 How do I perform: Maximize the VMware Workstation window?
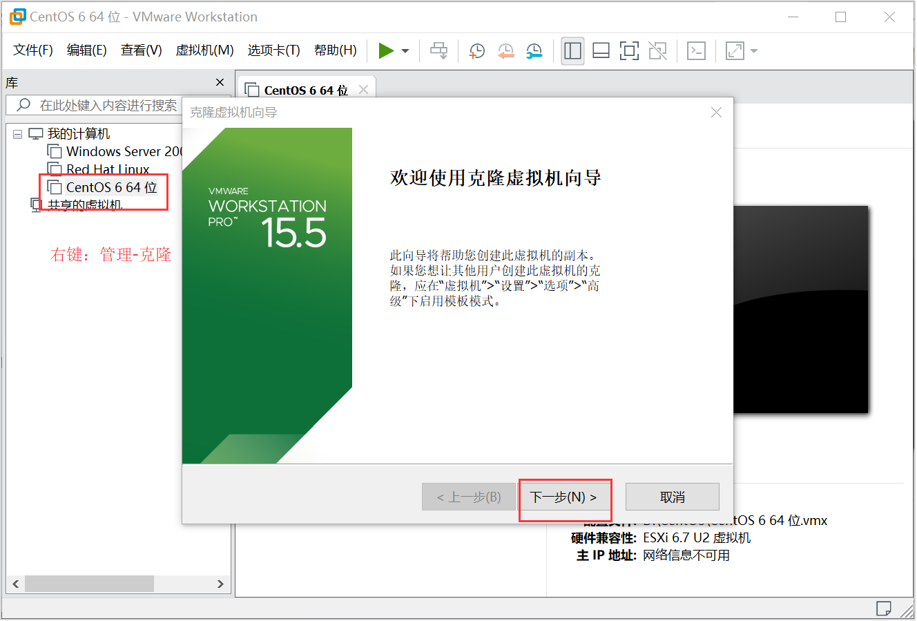coord(840,17)
